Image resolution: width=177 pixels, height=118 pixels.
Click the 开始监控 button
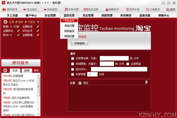[x=79, y=43]
